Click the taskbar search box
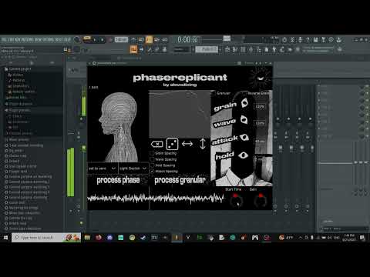Viewport: 370px width, 277px height. 46,238
